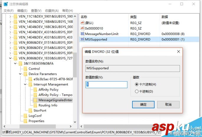Expand the VEN_11C1&DEV_5901 key
Image resolution: width=202 pixels, height=137 pixels.
(10, 17)
